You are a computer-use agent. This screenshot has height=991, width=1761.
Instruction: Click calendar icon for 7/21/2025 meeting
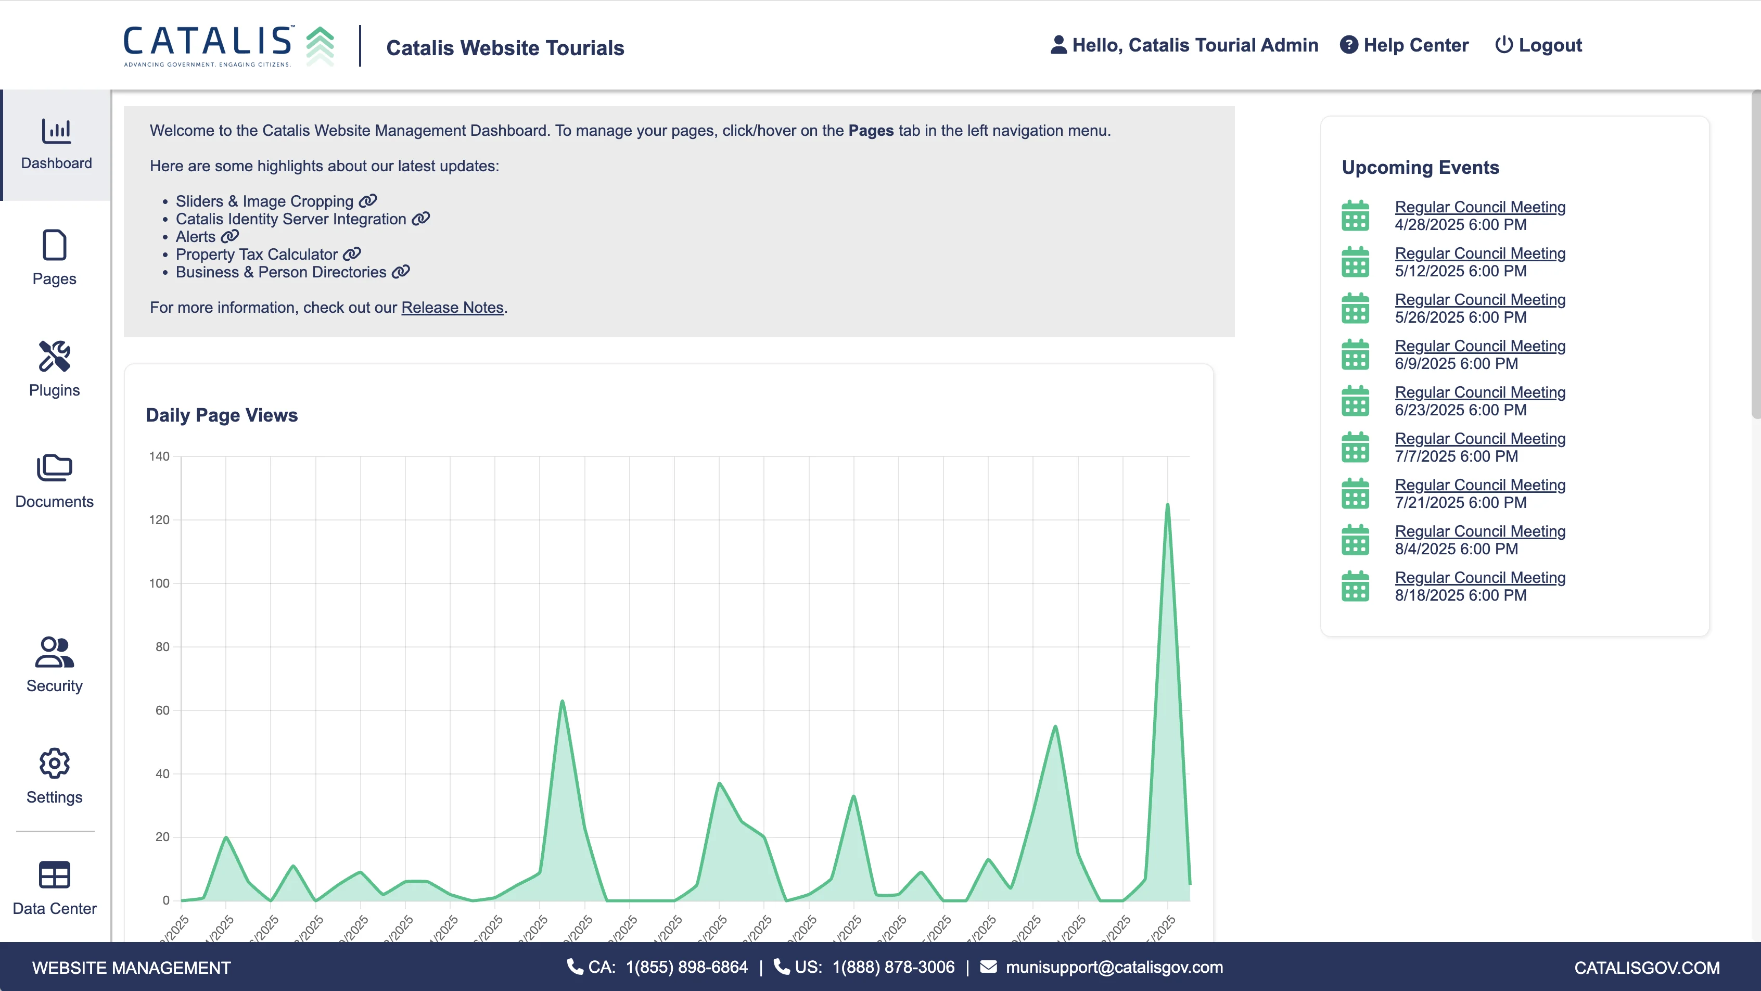[1355, 494]
